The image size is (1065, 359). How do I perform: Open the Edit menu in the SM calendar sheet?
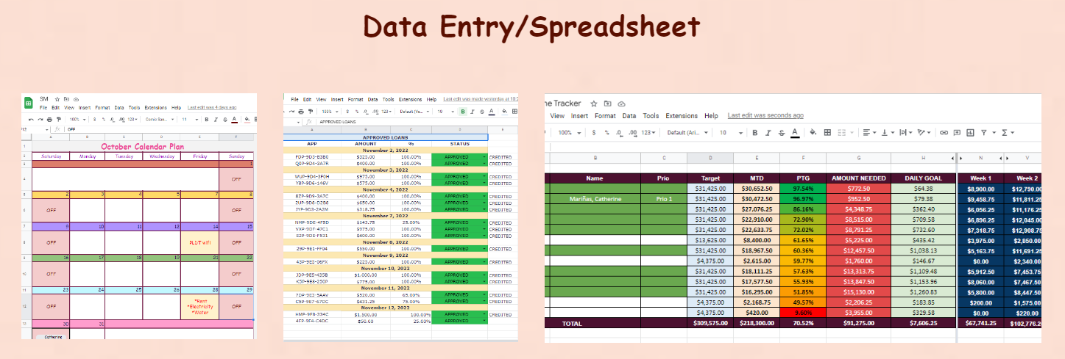click(55, 107)
